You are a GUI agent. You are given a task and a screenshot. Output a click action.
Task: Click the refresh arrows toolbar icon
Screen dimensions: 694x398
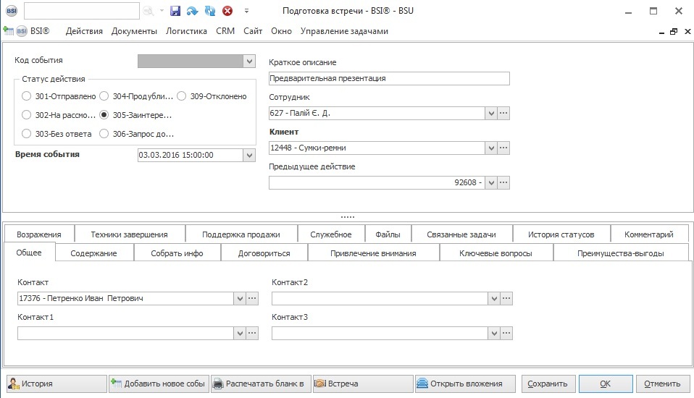pyautogui.click(x=210, y=11)
